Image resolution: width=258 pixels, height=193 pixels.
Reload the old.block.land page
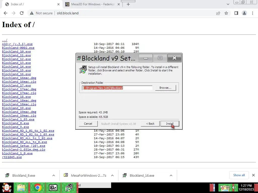point(22,13)
